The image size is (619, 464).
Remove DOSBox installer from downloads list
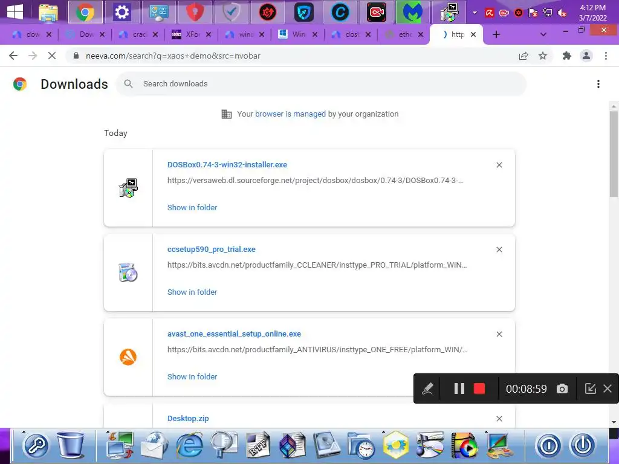click(499, 165)
